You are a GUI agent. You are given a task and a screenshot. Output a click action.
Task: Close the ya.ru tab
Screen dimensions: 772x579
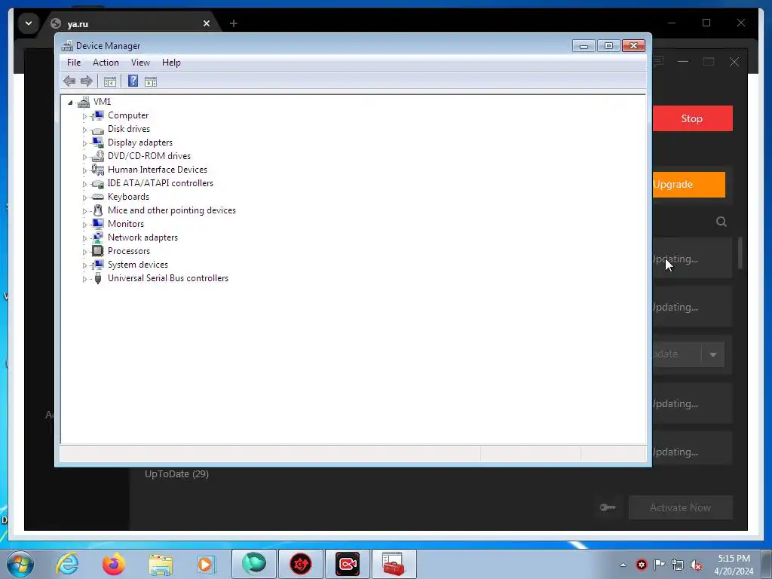(207, 23)
